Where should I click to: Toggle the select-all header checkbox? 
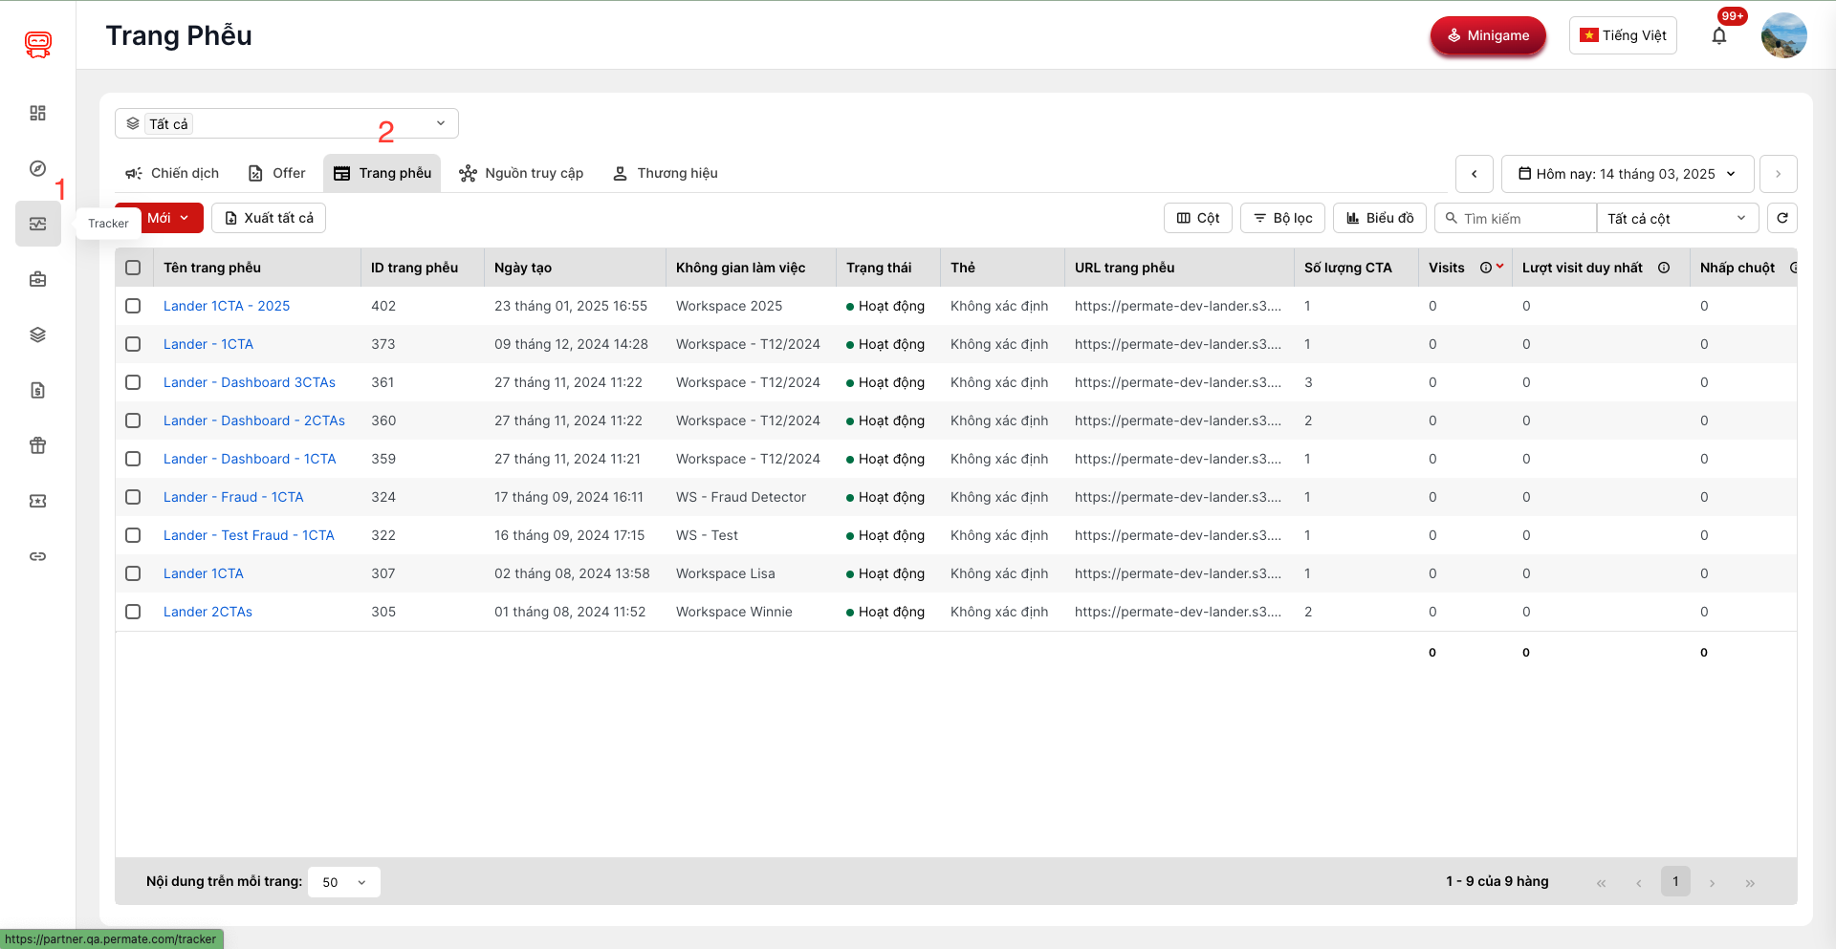coord(133,268)
